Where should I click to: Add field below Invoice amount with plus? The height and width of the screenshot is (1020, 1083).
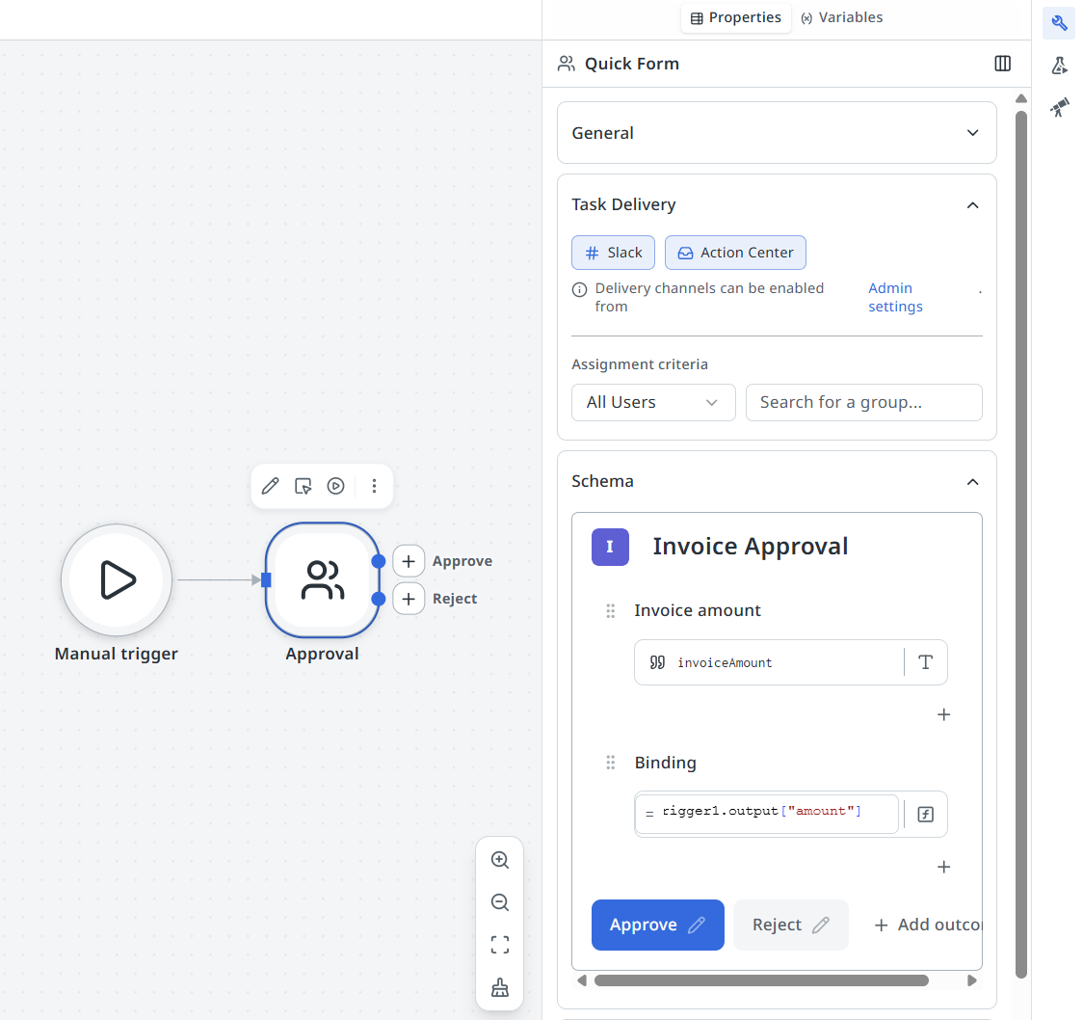943,714
